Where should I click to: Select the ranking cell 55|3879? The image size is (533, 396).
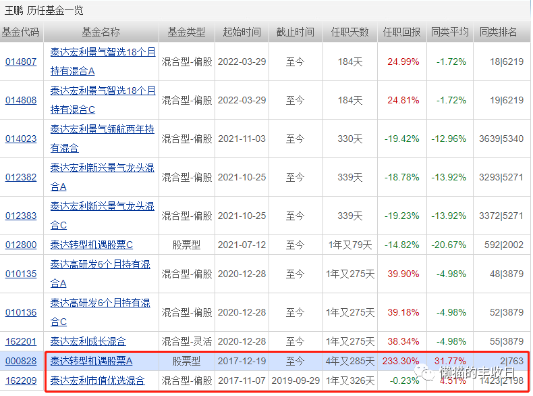pyautogui.click(x=507, y=341)
